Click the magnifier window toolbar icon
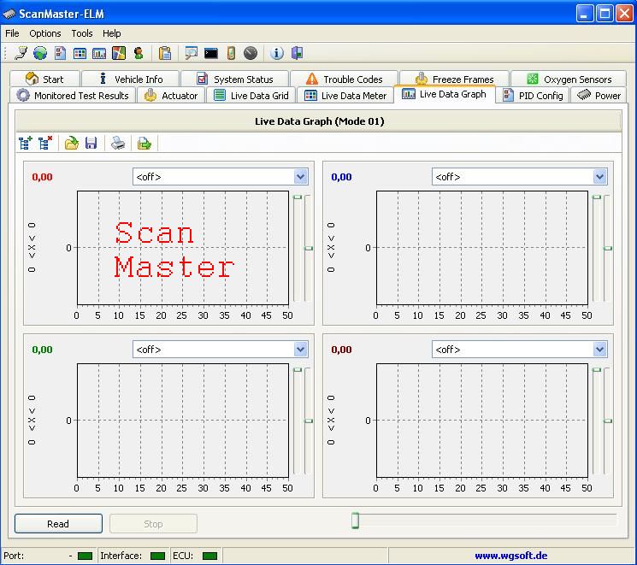The width and height of the screenshot is (637, 565). [x=191, y=53]
